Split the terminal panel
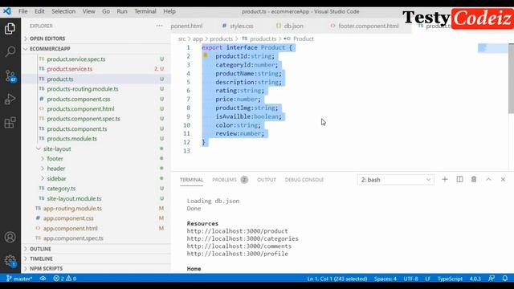The width and height of the screenshot is (514, 289). 459,179
